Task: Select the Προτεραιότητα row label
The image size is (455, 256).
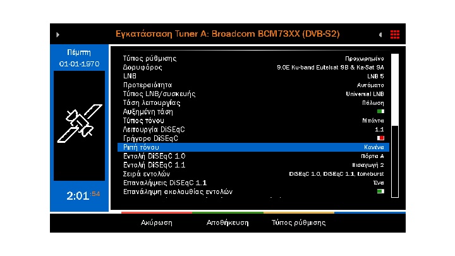Action: tap(147, 85)
